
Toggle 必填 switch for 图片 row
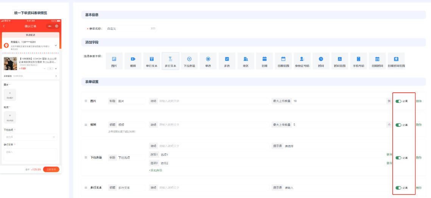[398, 101]
